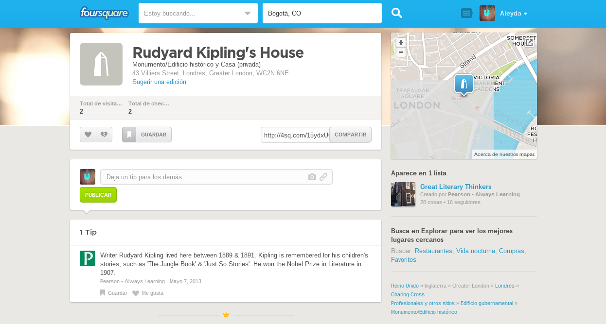
Task: Click the Bogotá, CO location field
Action: point(322,13)
